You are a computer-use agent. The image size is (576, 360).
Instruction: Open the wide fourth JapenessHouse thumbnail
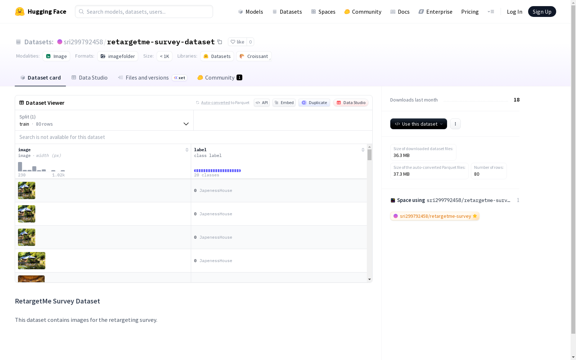tap(32, 261)
